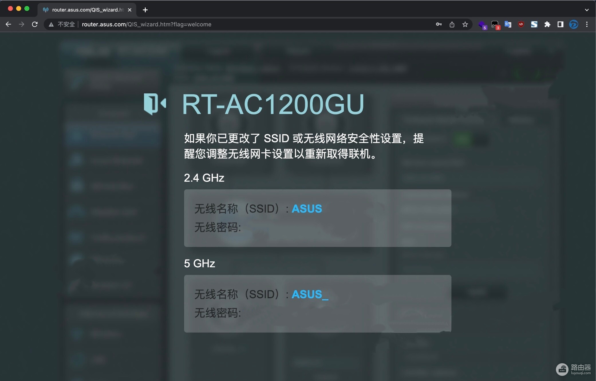Click the 2.4 GHz band heading
This screenshot has height=381, width=596.
[204, 178]
